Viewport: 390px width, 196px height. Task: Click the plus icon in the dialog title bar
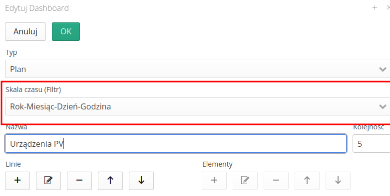tap(375, 8)
